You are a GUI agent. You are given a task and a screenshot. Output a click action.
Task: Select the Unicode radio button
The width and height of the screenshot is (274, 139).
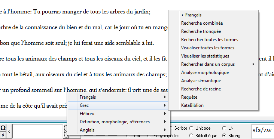click(191, 128)
